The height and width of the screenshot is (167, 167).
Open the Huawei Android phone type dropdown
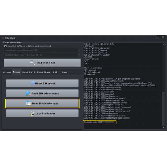click(x=42, y=50)
